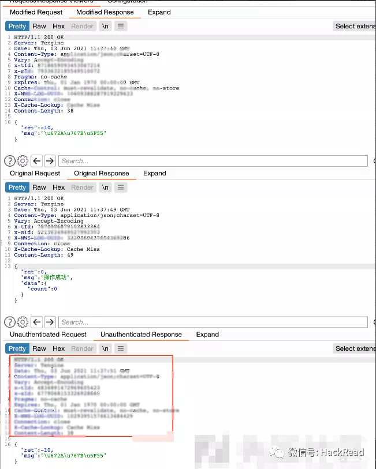Open hamburger menu in Modified Response pane
This screenshot has height=469, width=376.
pos(121,27)
